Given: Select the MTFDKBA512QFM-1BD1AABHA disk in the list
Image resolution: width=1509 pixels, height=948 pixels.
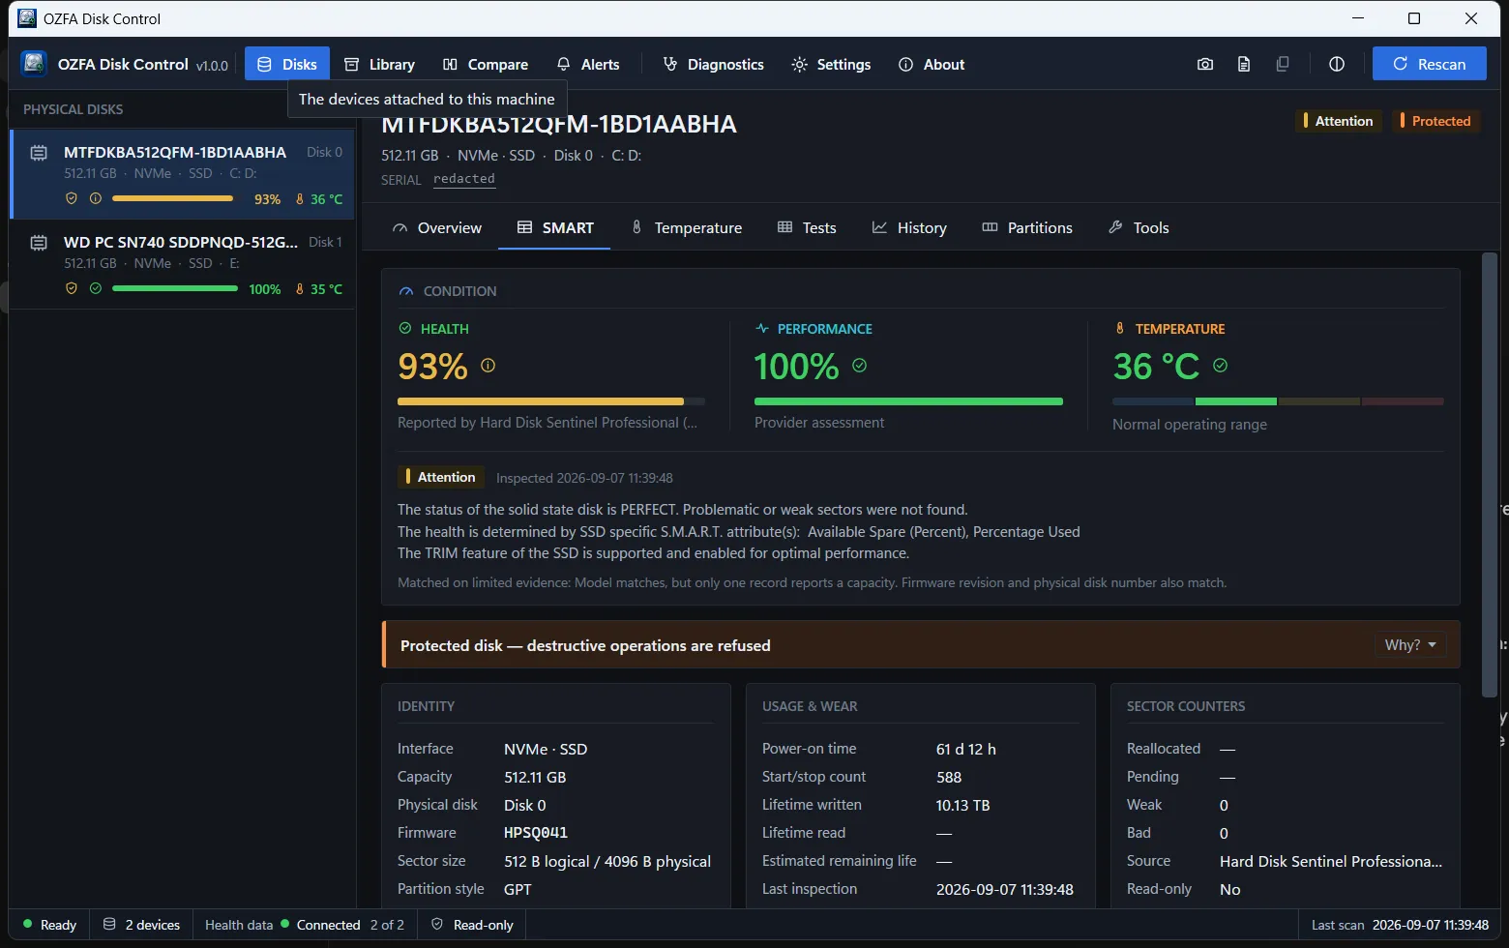Looking at the screenshot, I should tap(183, 174).
